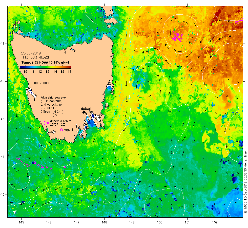The width and height of the screenshot is (248, 228).
Task: Click the longitude axis label 147
Action: (77, 222)
